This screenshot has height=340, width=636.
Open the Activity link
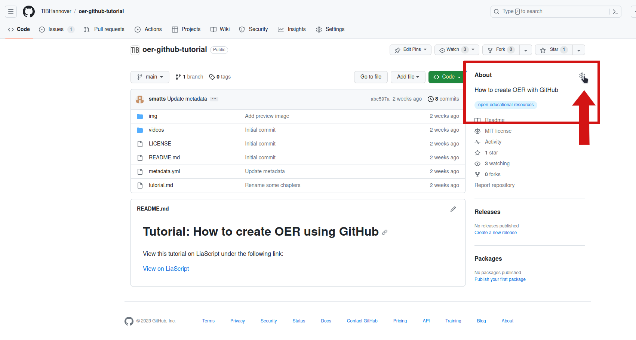(488, 142)
